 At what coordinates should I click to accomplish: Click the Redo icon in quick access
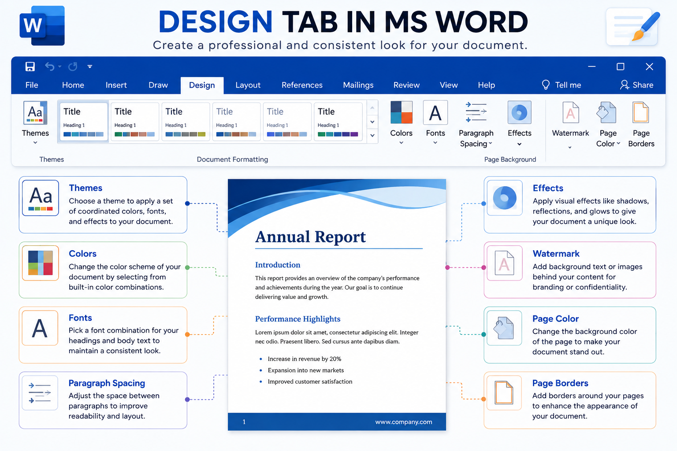click(x=73, y=67)
